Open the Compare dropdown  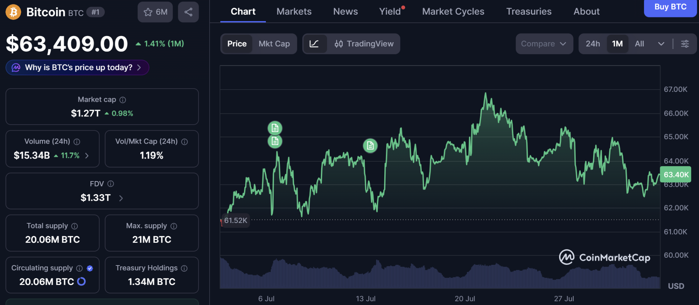pos(544,44)
